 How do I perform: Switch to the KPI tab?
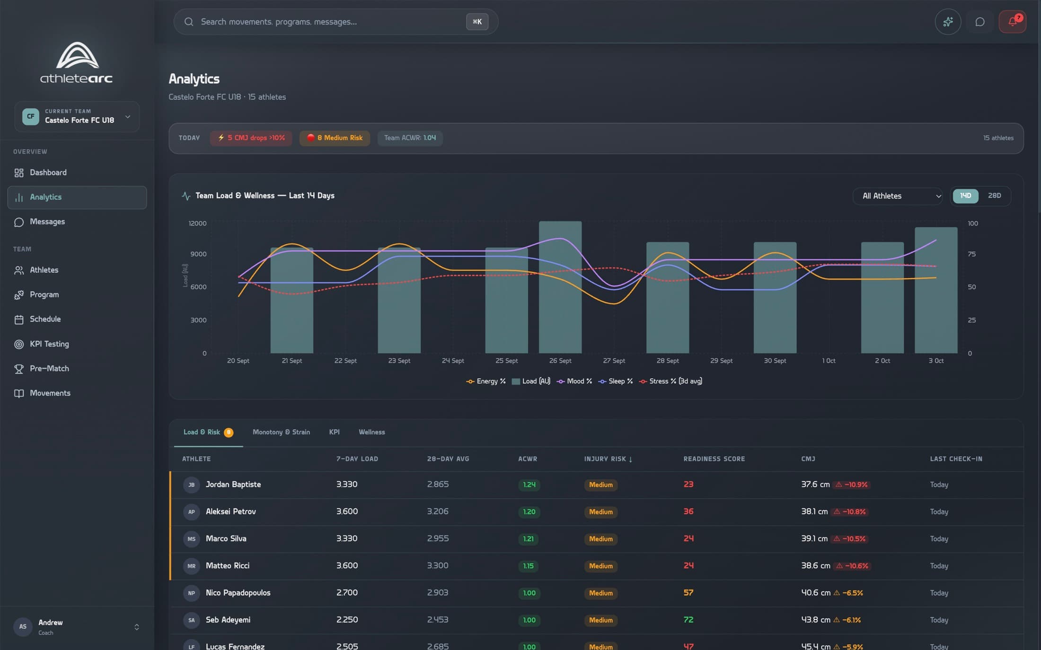coord(334,432)
